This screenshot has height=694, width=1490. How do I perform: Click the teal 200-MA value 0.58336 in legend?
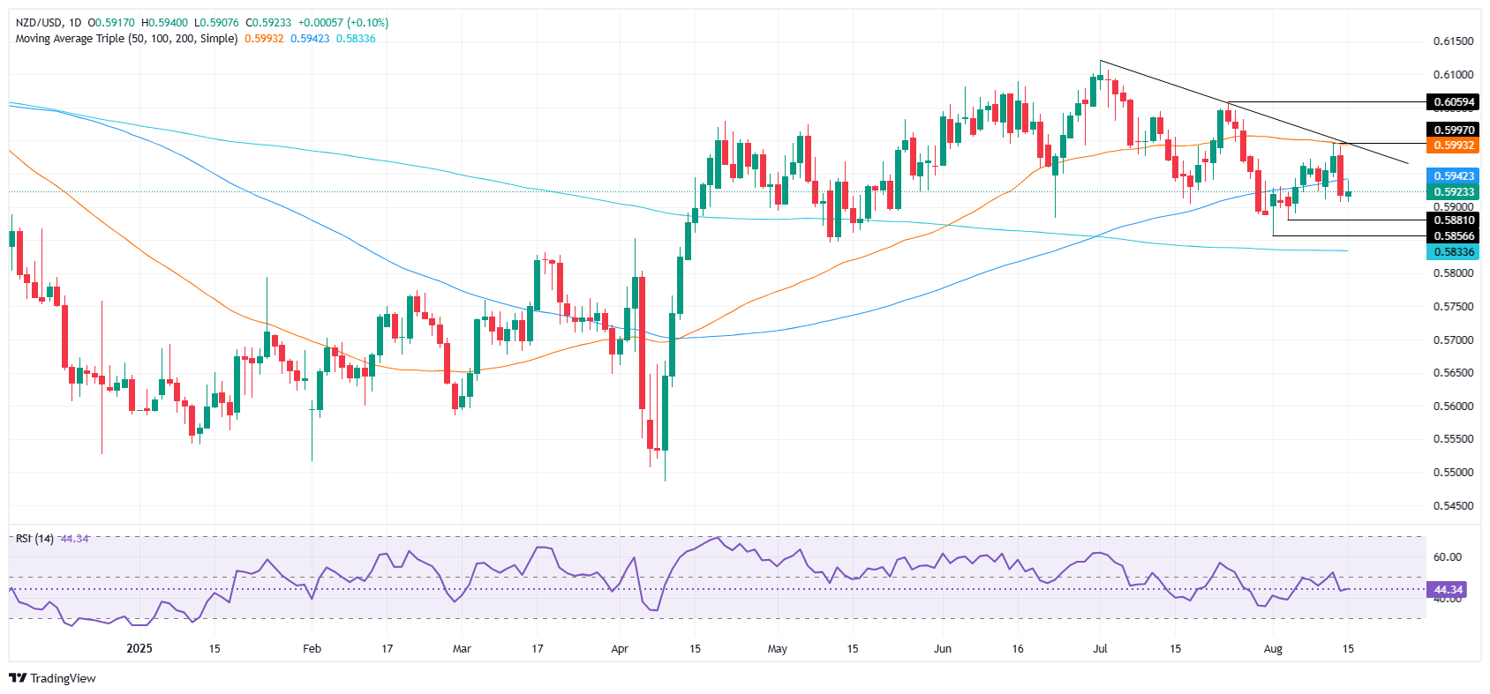(x=356, y=39)
